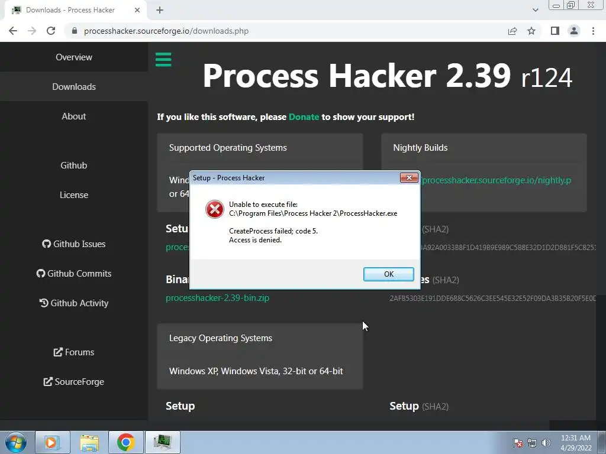This screenshot has height=454, width=606.
Task: Click the Github Activity history icon
Action: pyautogui.click(x=44, y=303)
